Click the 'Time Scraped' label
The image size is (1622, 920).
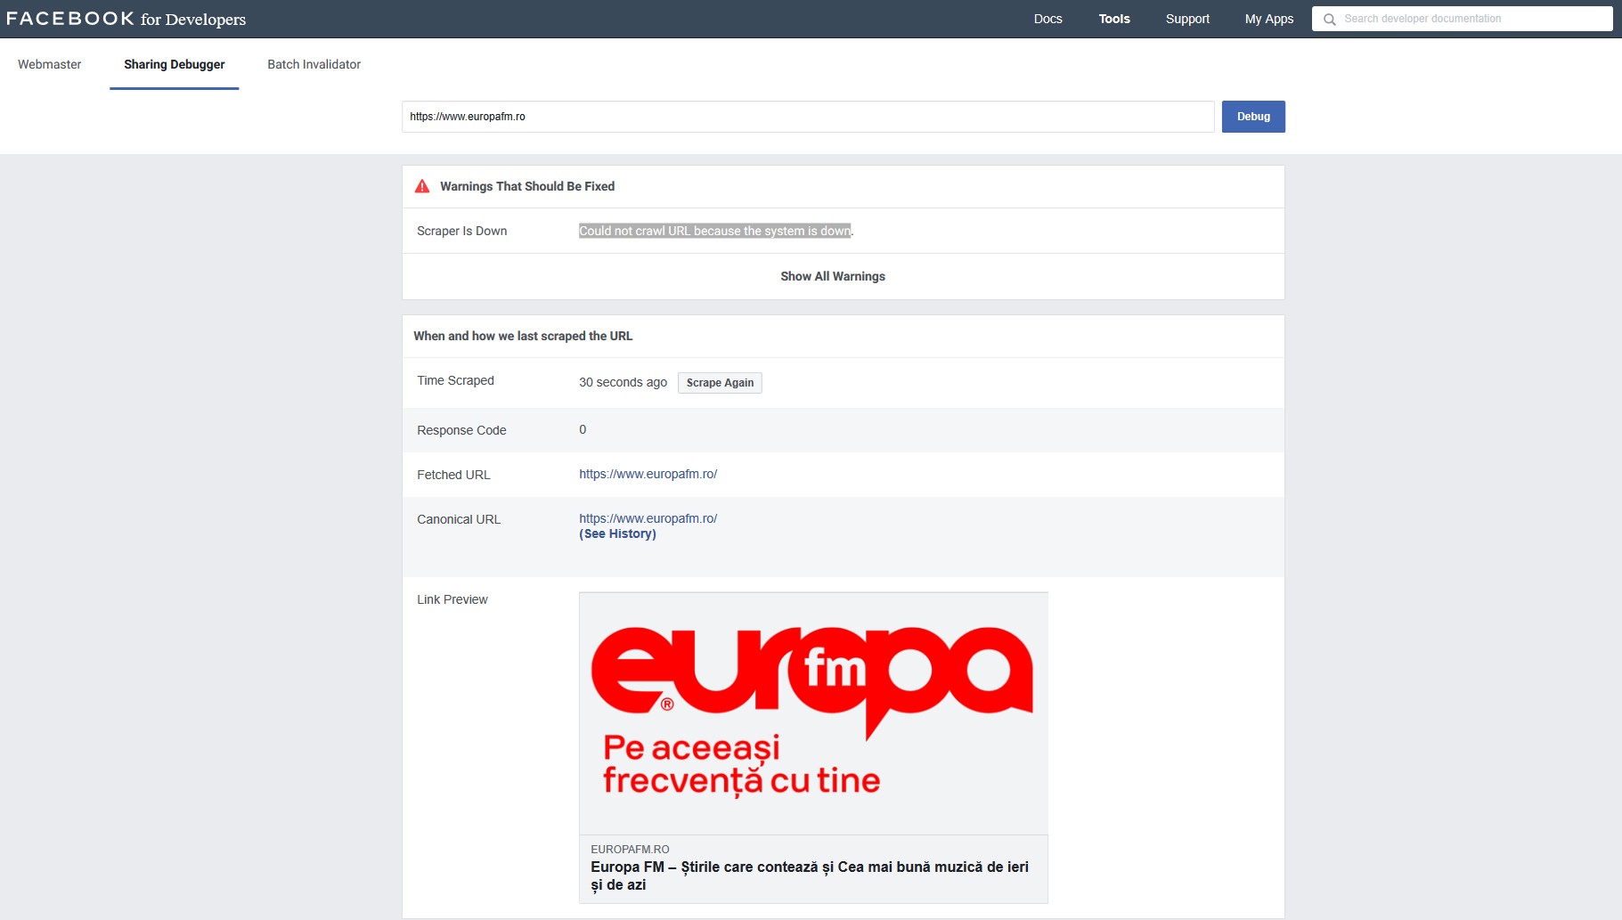(x=455, y=380)
